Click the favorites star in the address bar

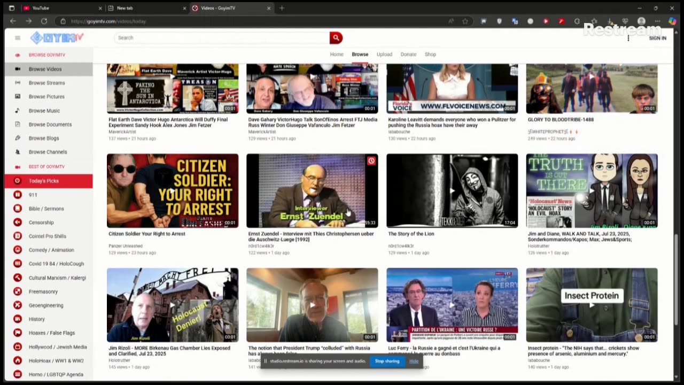coord(465,21)
